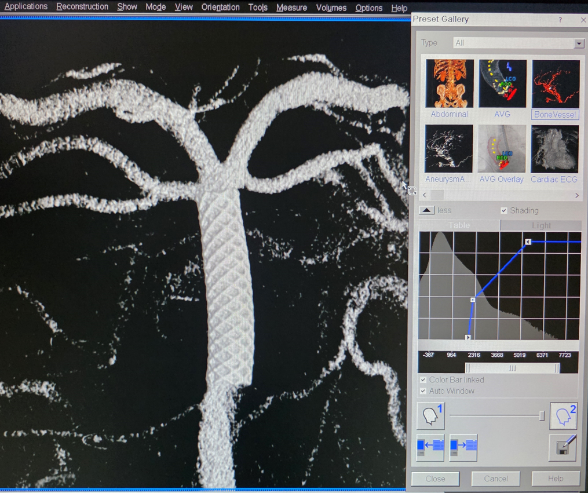Uncheck Color Bar linked
Image resolution: width=588 pixels, height=493 pixels.
tap(423, 380)
